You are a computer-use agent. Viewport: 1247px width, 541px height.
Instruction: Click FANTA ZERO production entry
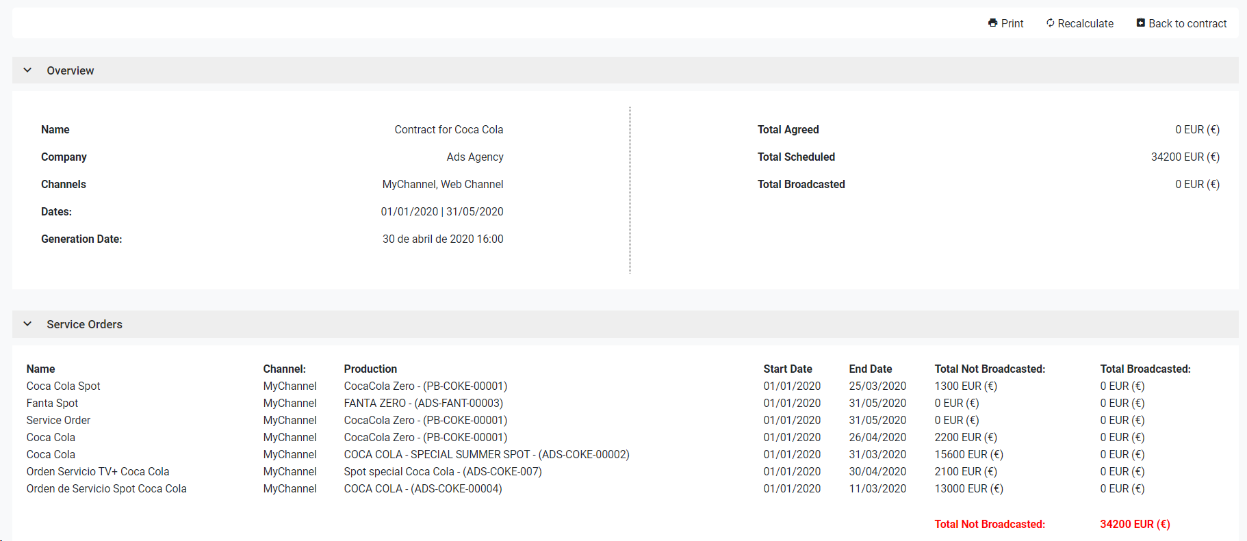[423, 403]
